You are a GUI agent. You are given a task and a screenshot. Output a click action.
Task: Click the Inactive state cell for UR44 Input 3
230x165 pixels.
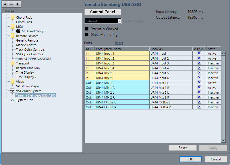[214, 63]
